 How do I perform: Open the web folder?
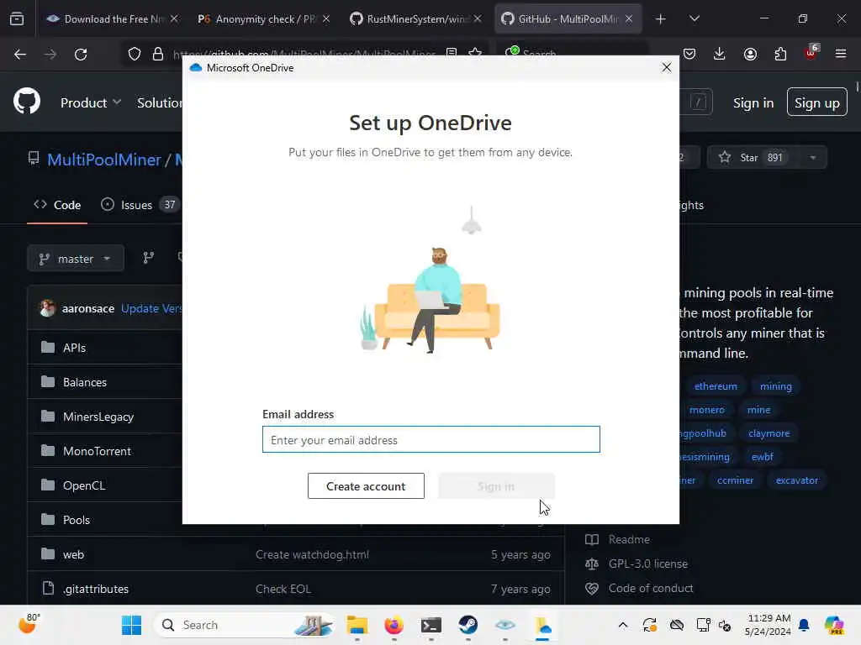coord(73,554)
